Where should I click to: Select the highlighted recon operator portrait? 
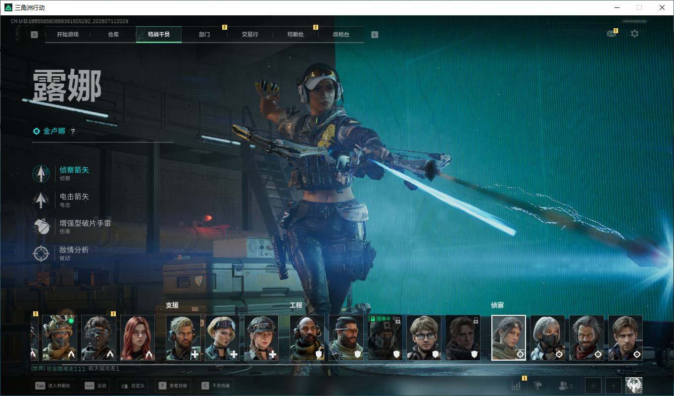509,338
